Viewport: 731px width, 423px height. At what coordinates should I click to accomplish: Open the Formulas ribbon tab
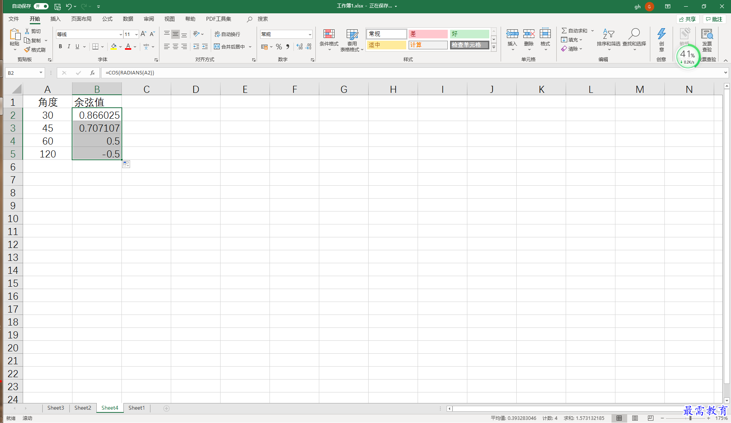pos(107,19)
